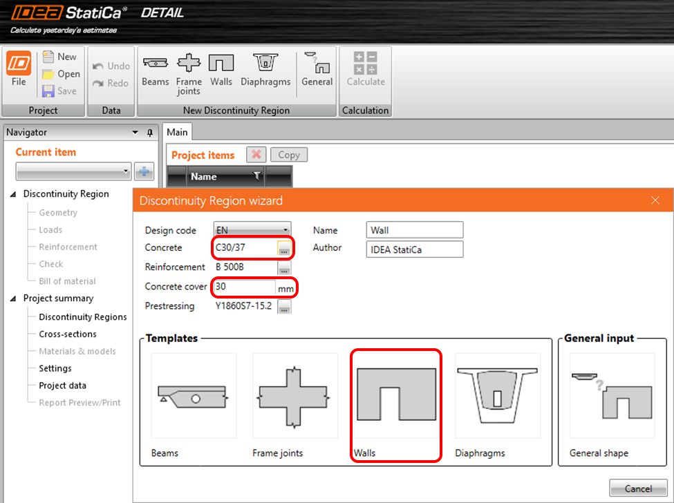Browse concrete material with ellipsis button

(284, 249)
